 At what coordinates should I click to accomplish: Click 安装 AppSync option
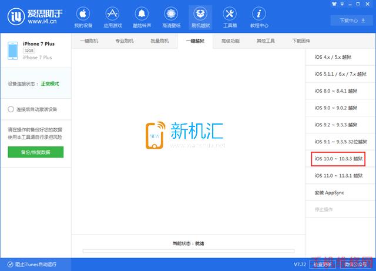tap(341, 192)
